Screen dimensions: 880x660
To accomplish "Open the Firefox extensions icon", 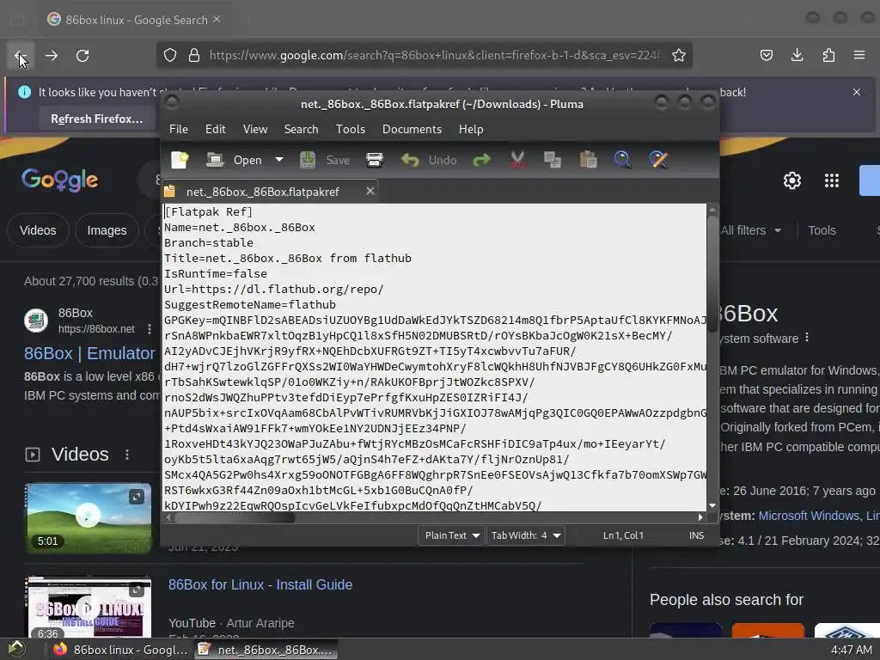I will 828,55.
